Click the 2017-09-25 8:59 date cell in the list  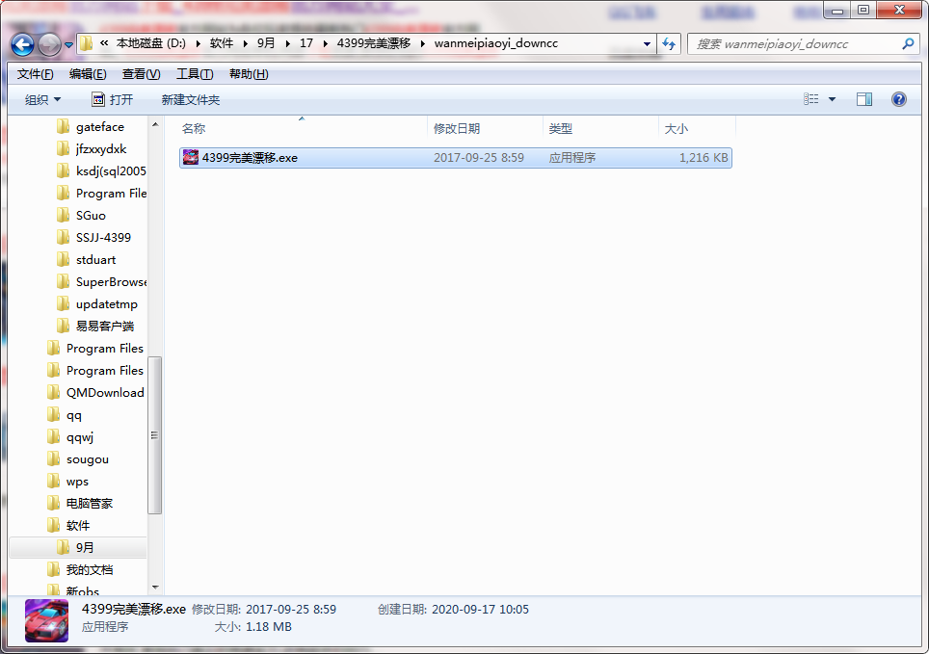click(479, 158)
